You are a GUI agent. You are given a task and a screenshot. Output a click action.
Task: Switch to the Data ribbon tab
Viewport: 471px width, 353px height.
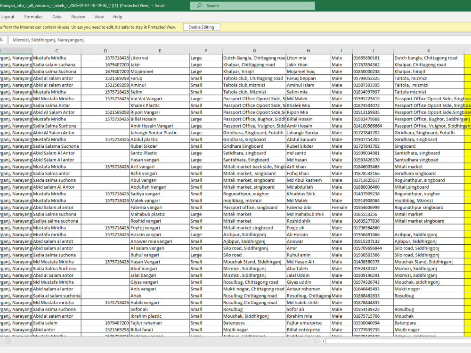[x=57, y=17]
